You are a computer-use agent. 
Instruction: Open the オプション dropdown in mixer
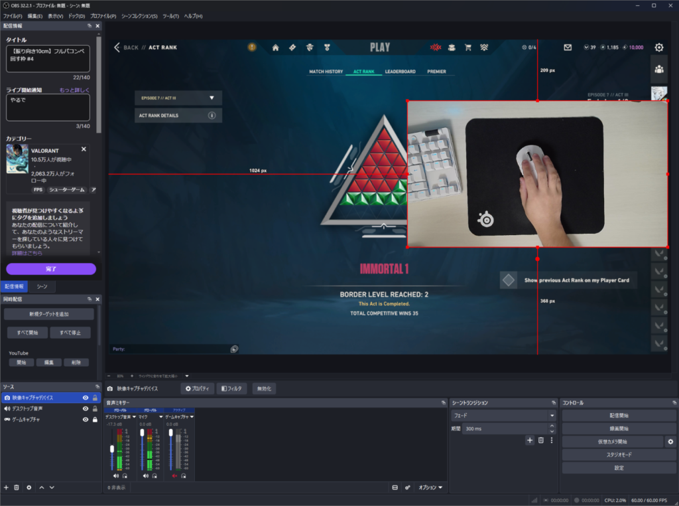(x=430, y=487)
